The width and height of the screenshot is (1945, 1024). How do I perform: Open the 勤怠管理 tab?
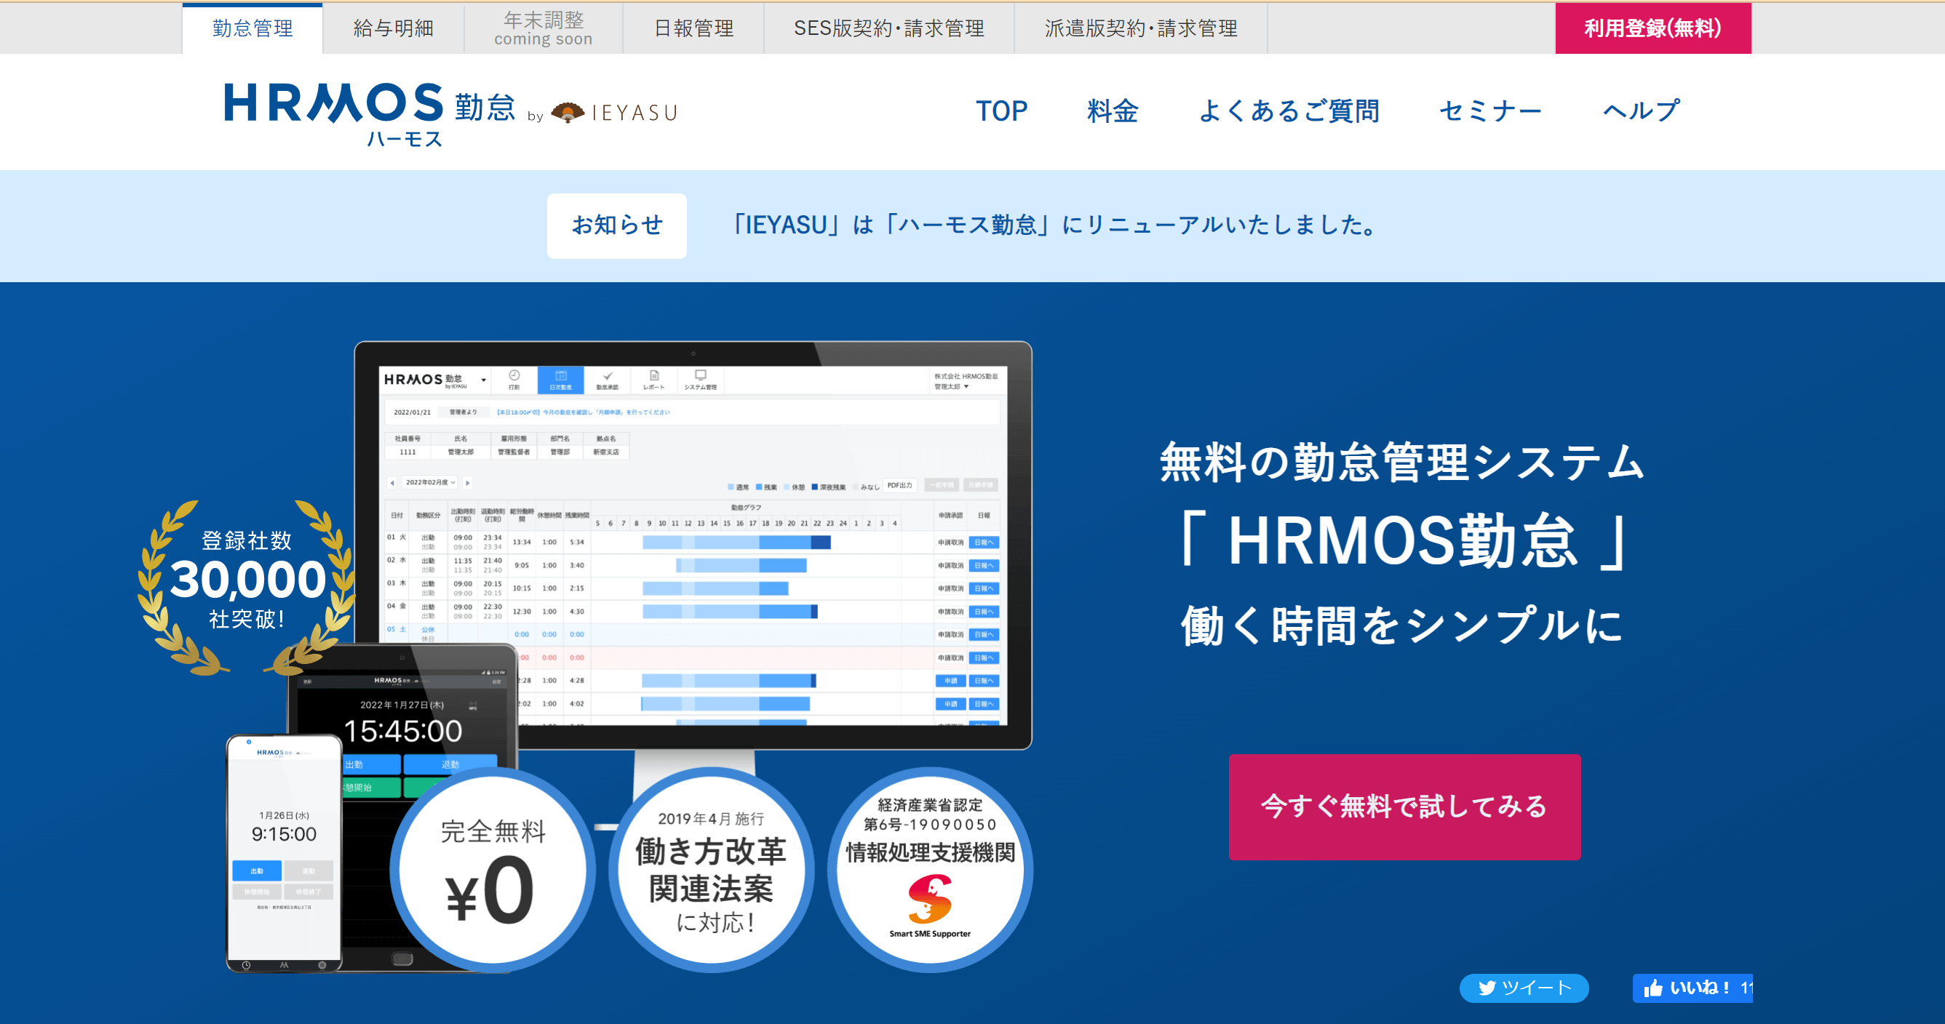tap(252, 28)
